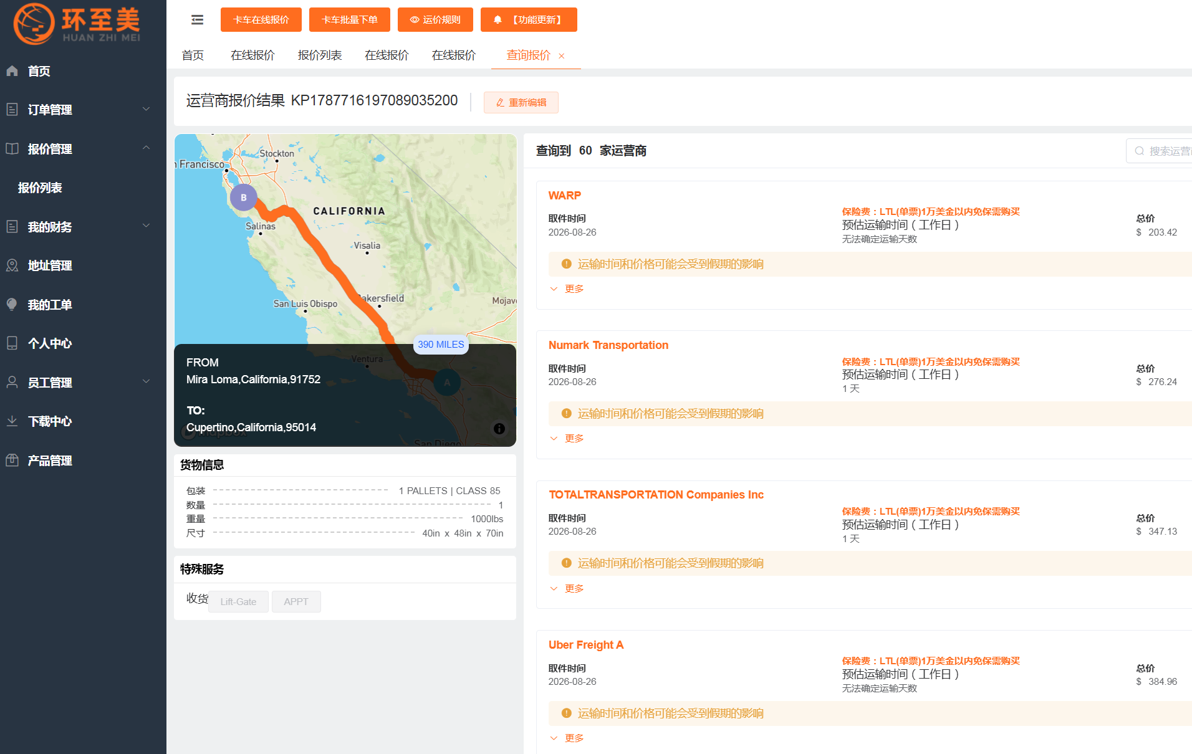Image resolution: width=1192 pixels, height=754 pixels.
Task: Toggle the Lift-Gate service option
Action: tap(238, 602)
